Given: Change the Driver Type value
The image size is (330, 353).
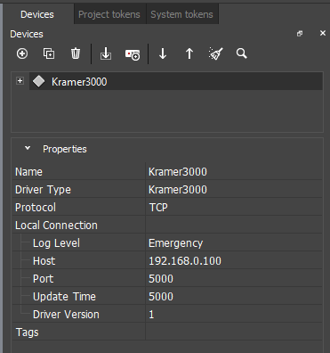Looking at the screenshot, I should (234, 190).
